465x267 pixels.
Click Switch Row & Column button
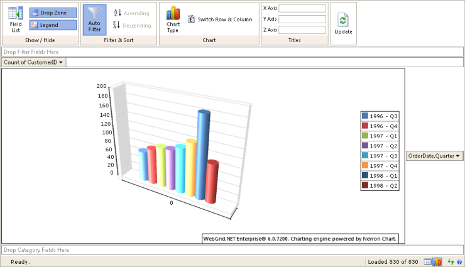(219, 19)
